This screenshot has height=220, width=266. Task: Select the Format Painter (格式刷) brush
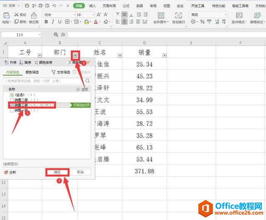(x=34, y=16)
